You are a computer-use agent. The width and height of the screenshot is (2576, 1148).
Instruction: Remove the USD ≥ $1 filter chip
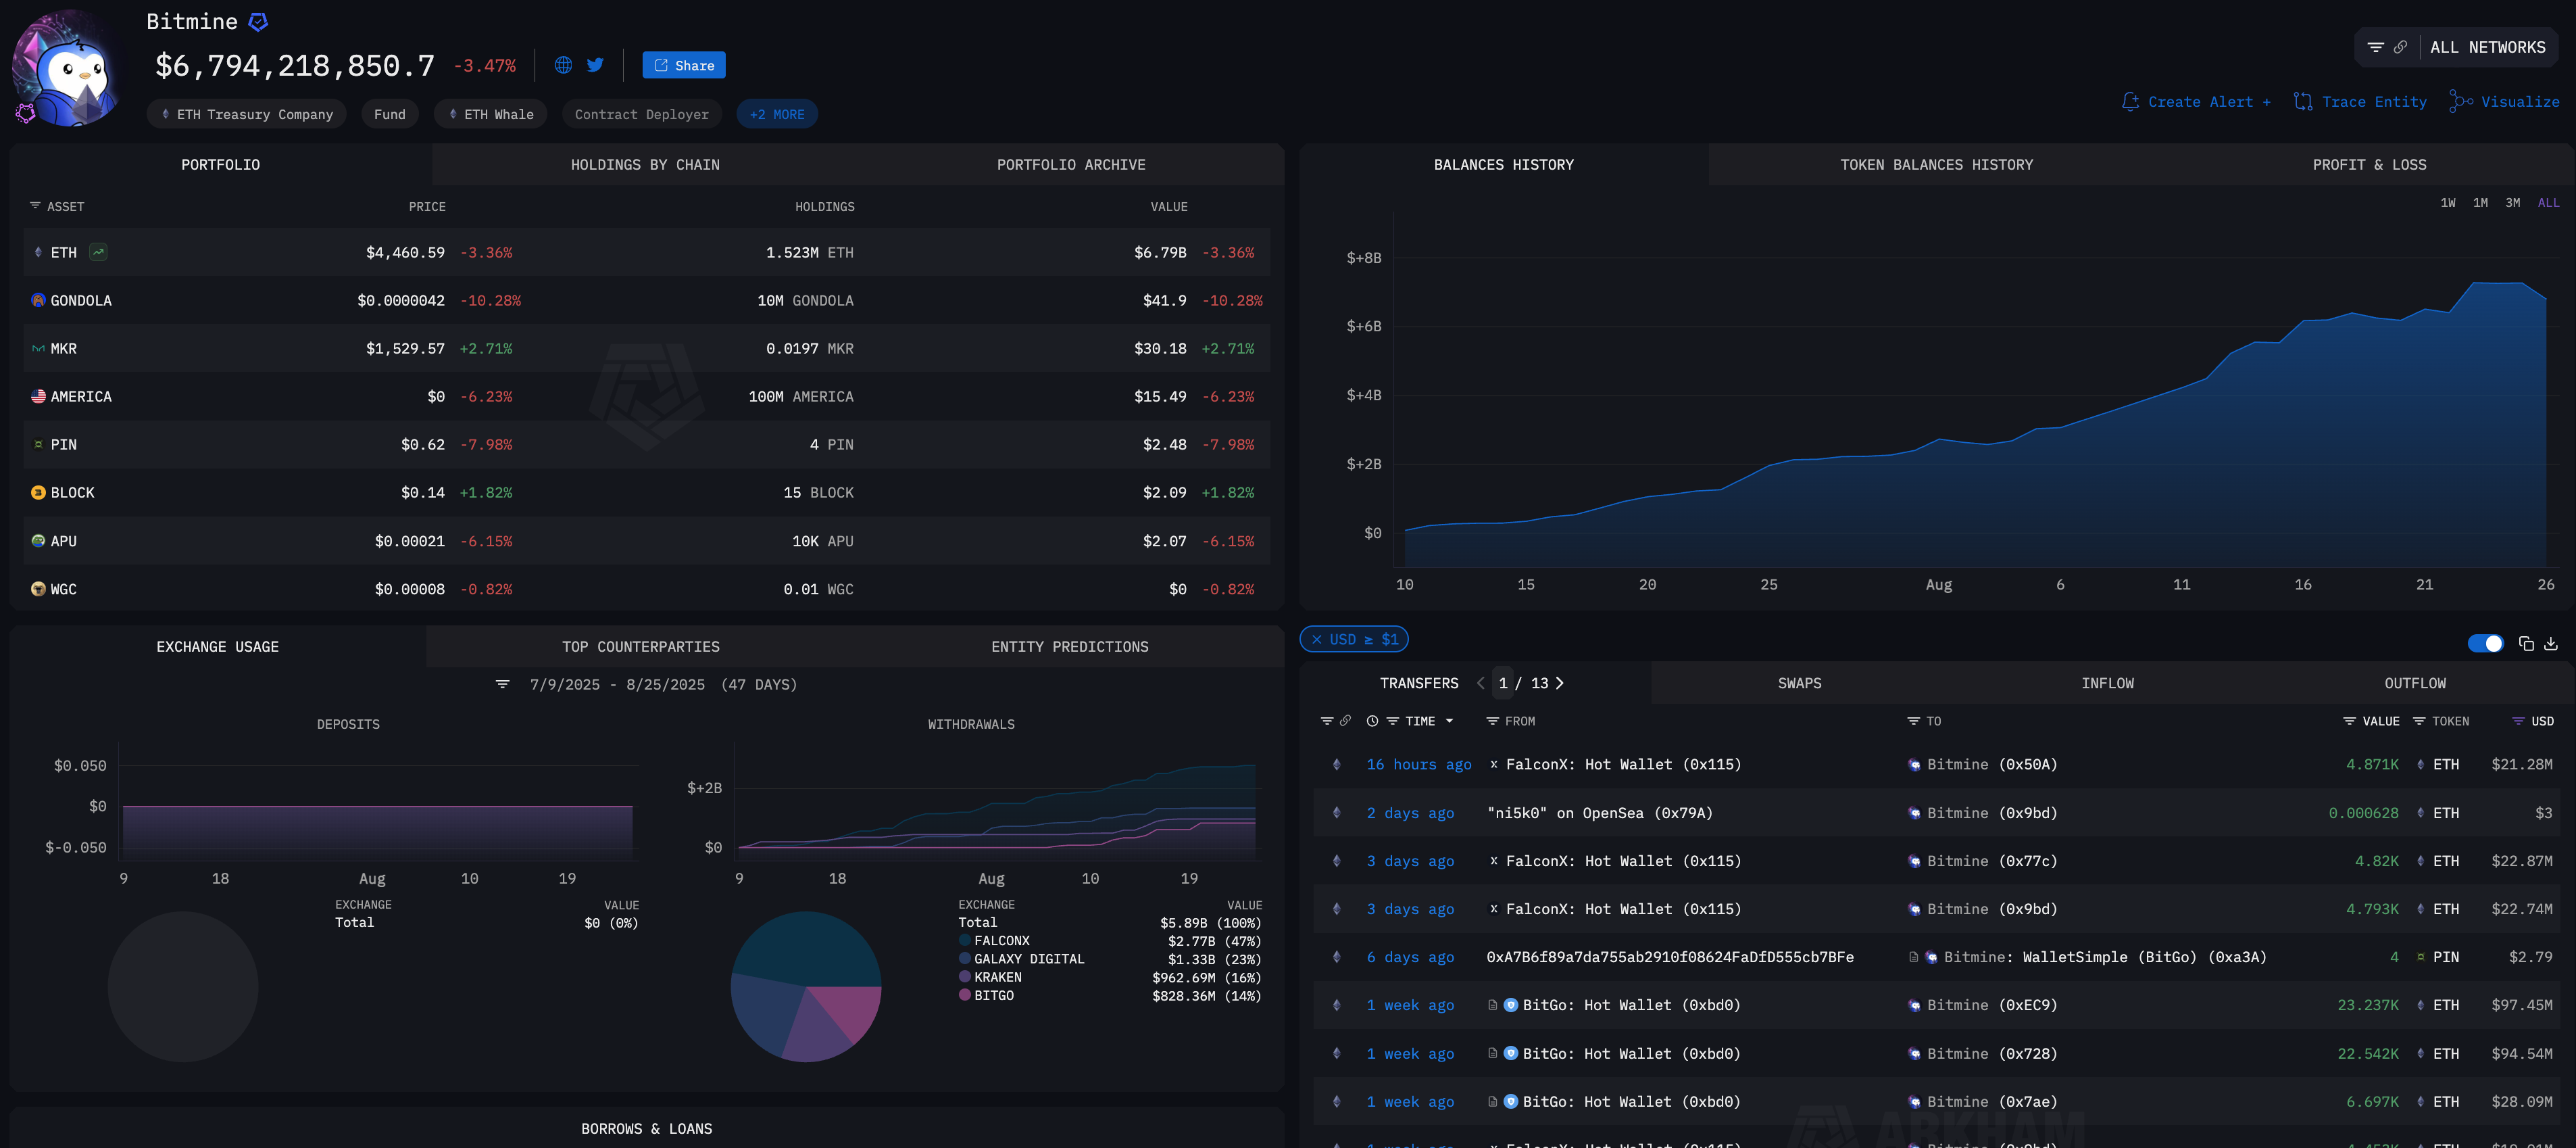pyautogui.click(x=1317, y=640)
